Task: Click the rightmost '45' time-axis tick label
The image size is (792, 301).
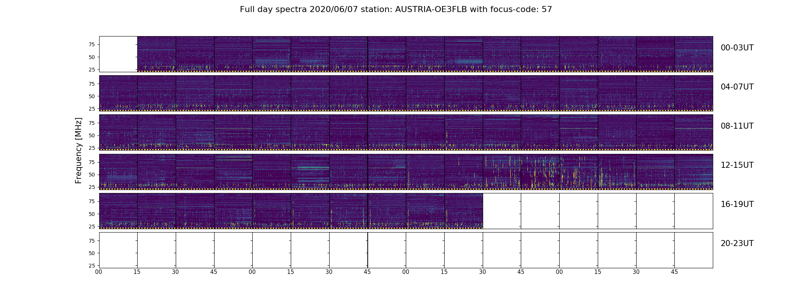Action: tap(674, 272)
